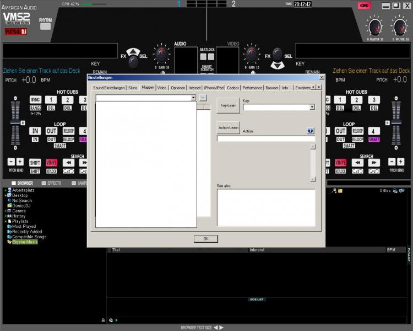Open the NetSearch entry in browser tree
Screen dimensions: 413x331
[x=22, y=200]
